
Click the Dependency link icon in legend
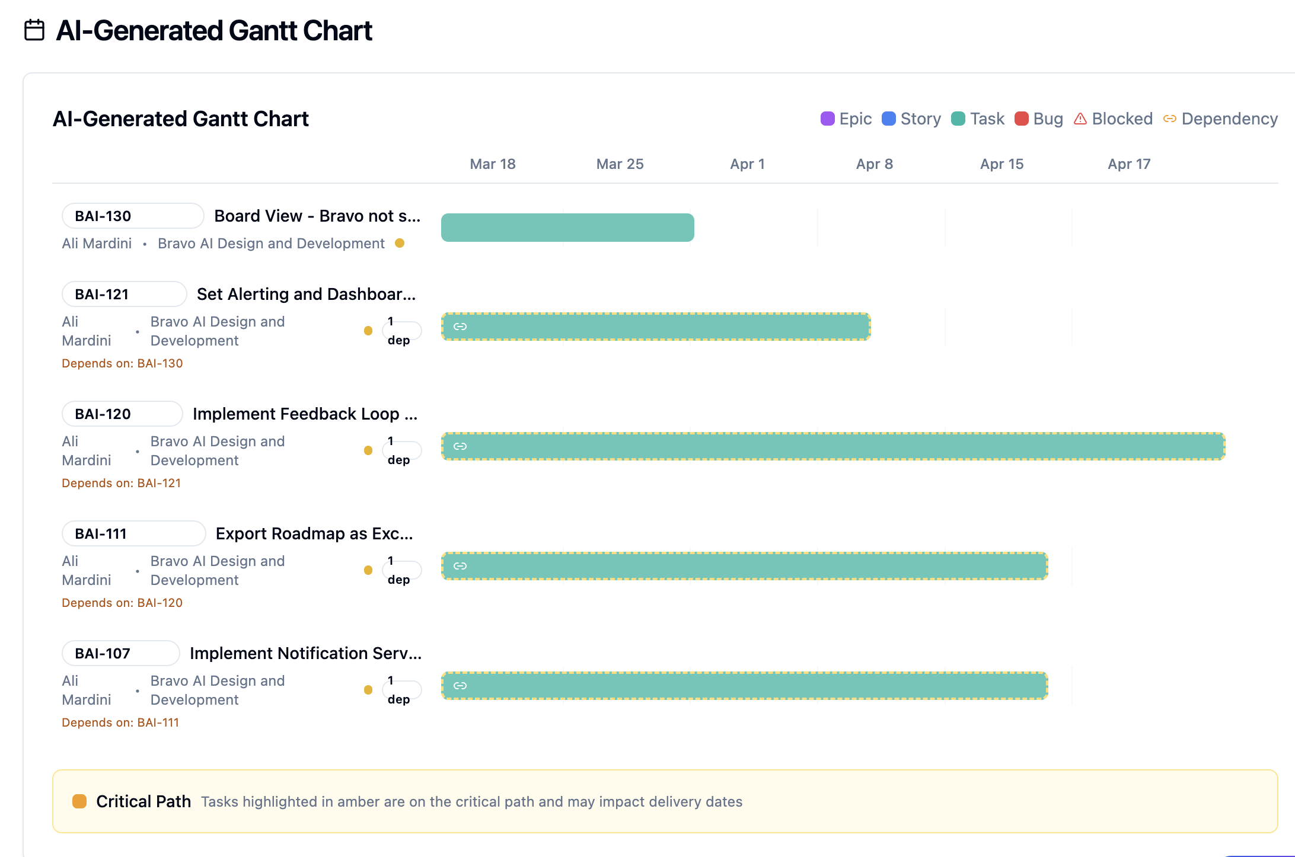point(1169,119)
